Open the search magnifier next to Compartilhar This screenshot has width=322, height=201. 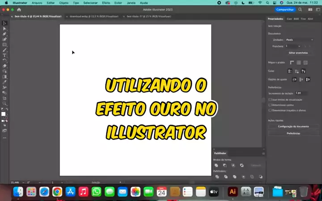pos(300,10)
